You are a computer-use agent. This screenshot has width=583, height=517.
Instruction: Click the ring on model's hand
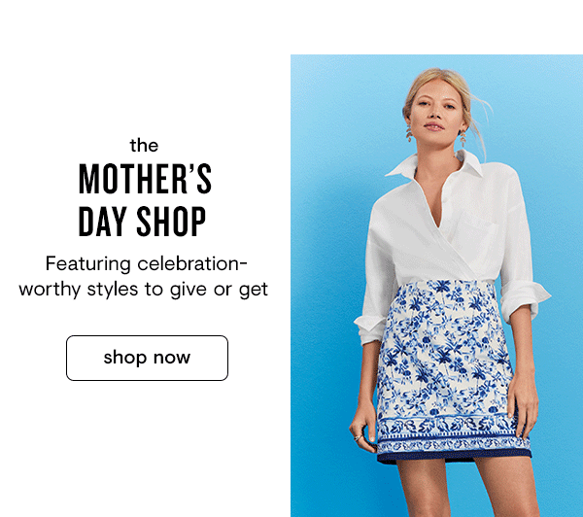click(358, 437)
